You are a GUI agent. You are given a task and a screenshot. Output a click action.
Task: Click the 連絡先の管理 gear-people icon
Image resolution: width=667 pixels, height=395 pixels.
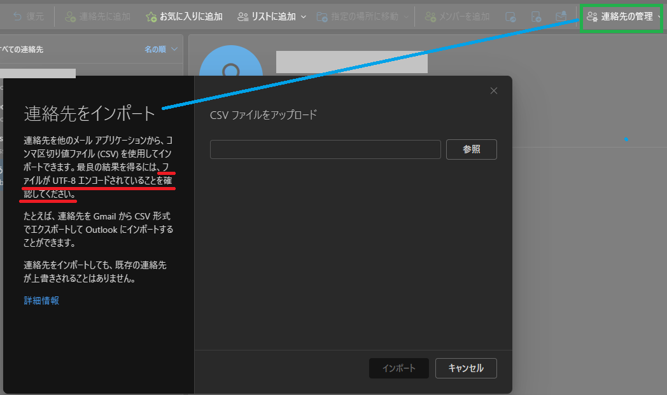coord(592,17)
